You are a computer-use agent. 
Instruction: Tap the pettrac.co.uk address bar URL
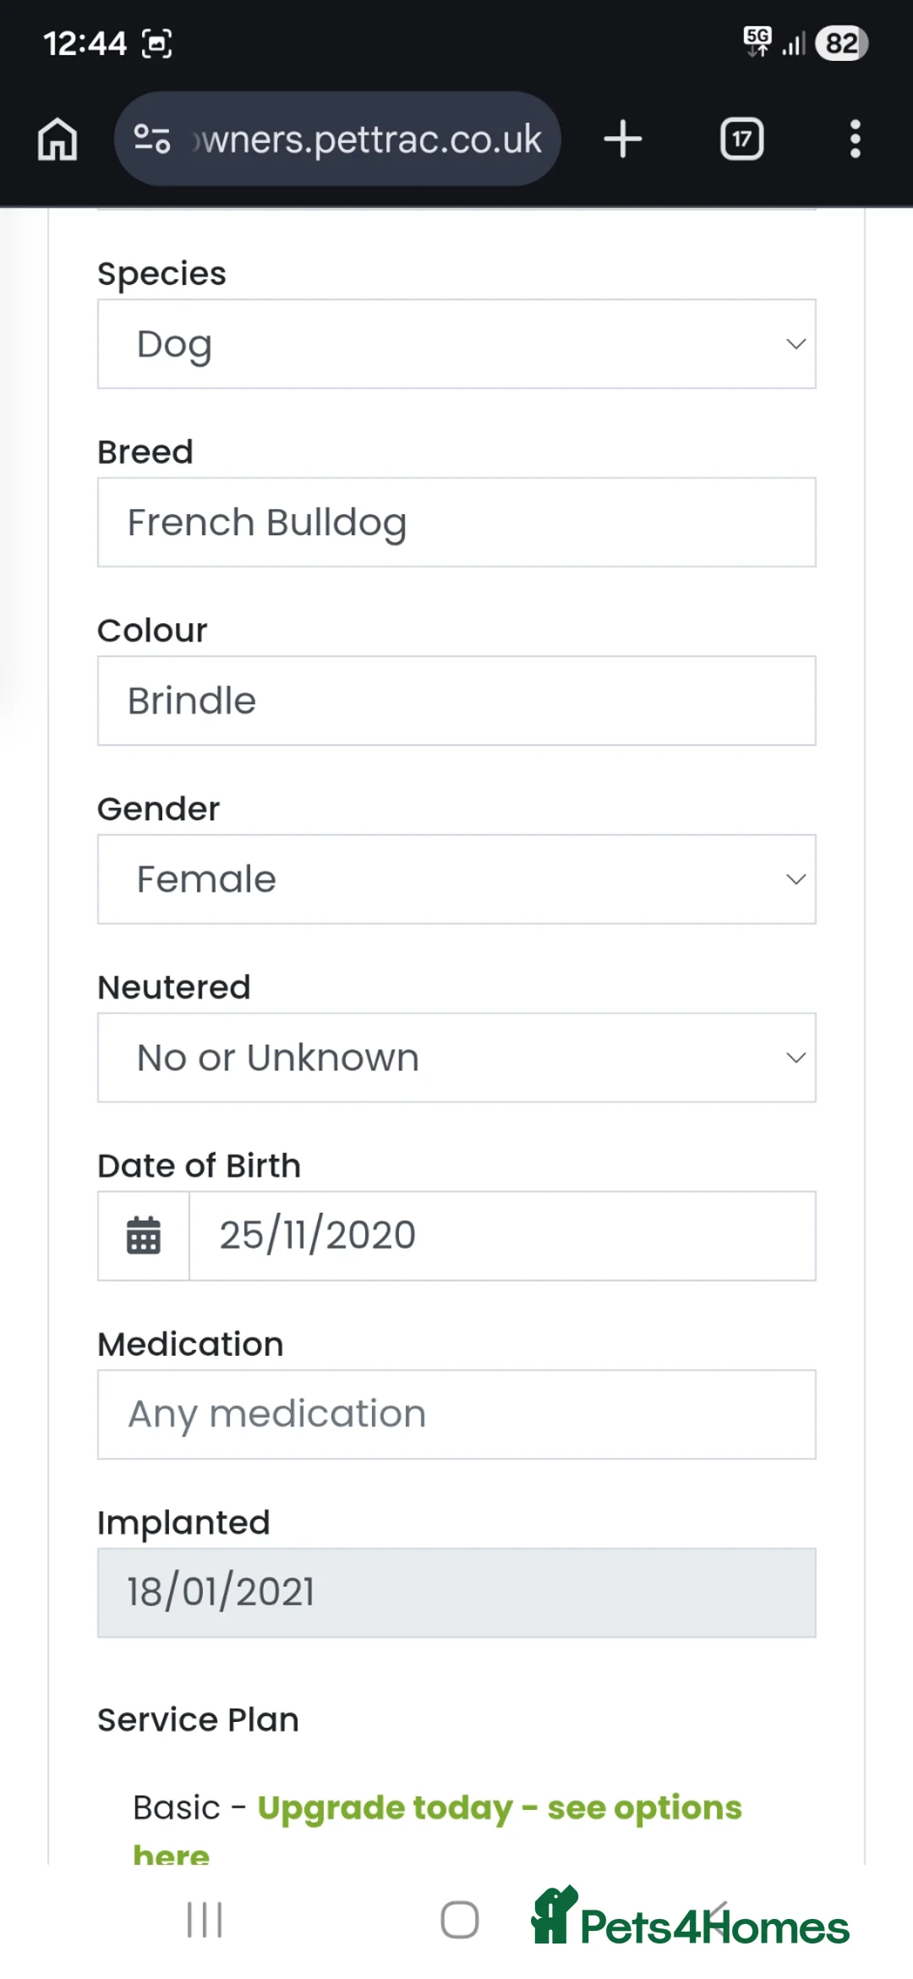[x=372, y=139]
